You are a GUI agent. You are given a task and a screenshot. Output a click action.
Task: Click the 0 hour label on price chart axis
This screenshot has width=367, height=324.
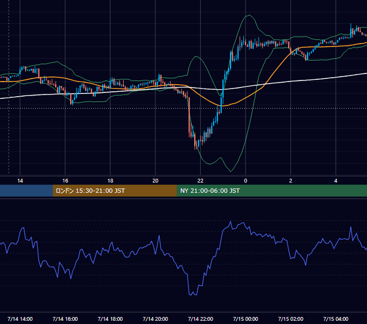click(x=246, y=181)
